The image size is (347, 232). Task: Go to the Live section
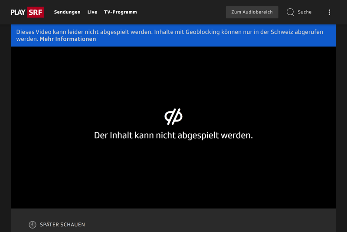coord(92,12)
